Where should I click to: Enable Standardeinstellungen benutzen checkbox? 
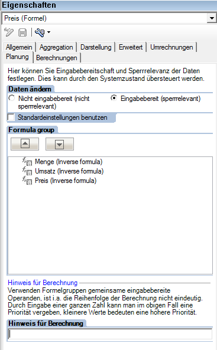point(11,117)
